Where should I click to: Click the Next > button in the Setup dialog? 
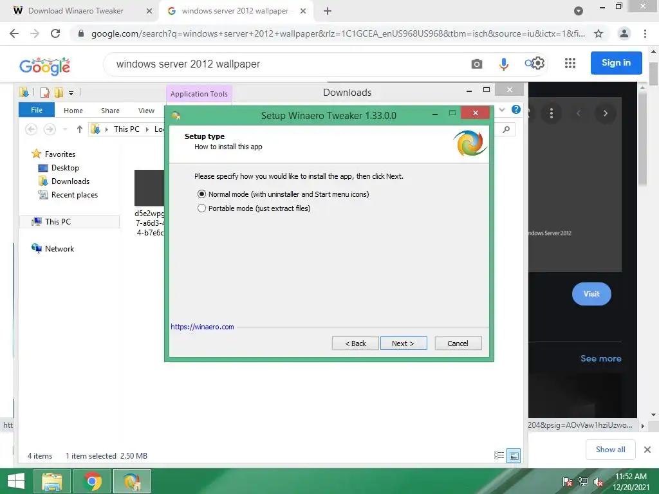coord(404,343)
